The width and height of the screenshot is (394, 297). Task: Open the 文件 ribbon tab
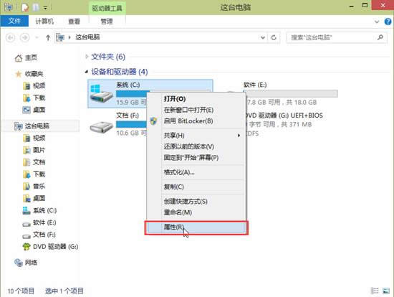(14, 21)
